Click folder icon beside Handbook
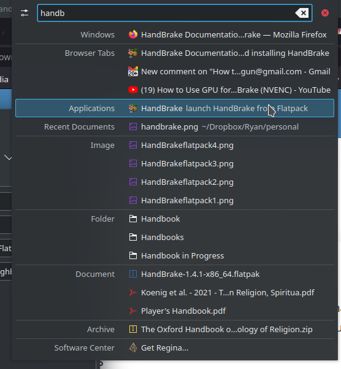This screenshot has height=369, width=341. [x=133, y=219]
